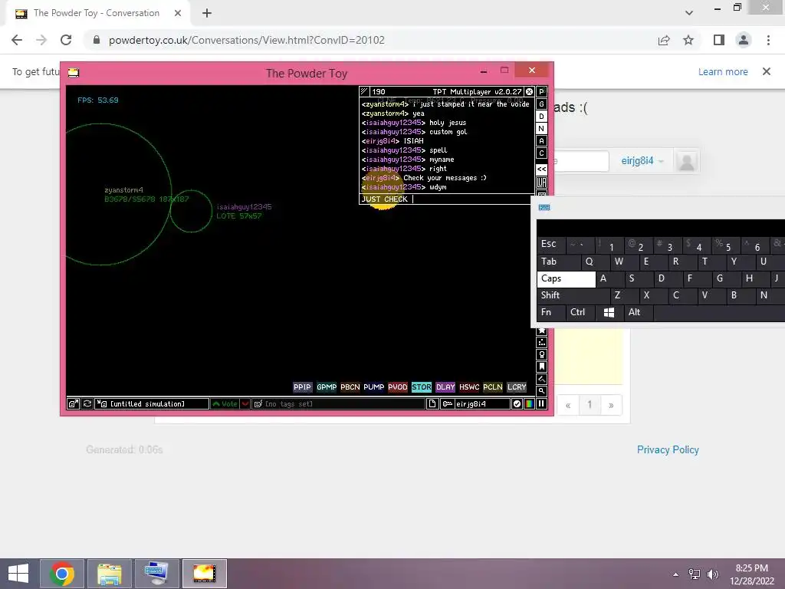This screenshot has height=589, width=785.
Task: Clear simulation with the new-page icon
Action: pos(432,403)
